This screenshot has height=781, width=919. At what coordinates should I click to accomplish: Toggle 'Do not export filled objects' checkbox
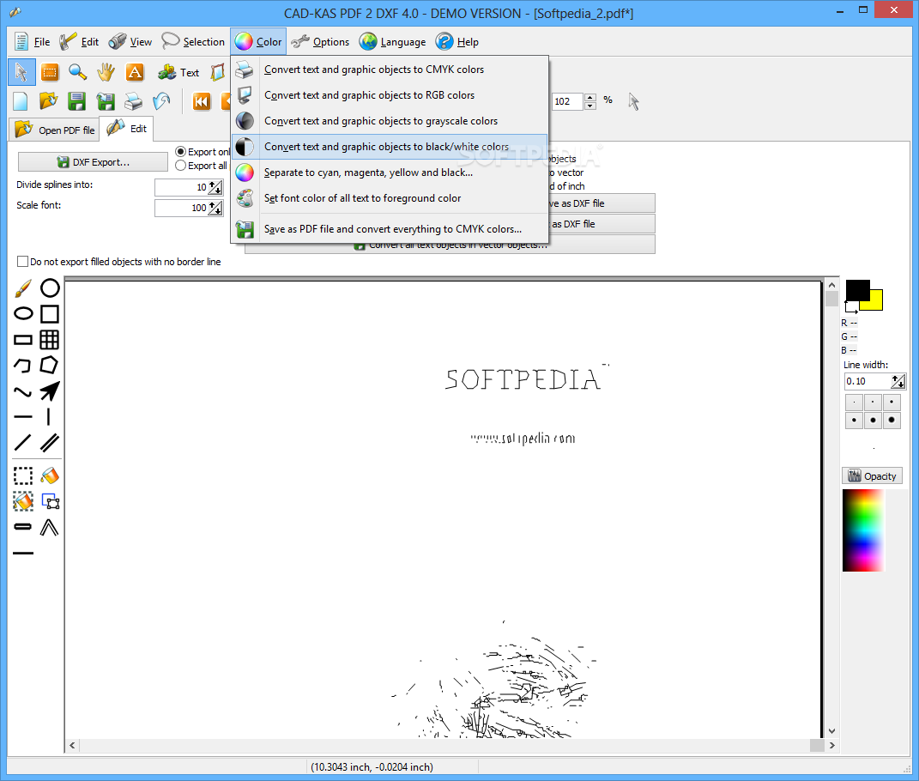click(x=23, y=262)
